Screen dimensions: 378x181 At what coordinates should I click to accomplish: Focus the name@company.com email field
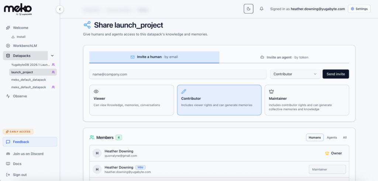(178, 74)
